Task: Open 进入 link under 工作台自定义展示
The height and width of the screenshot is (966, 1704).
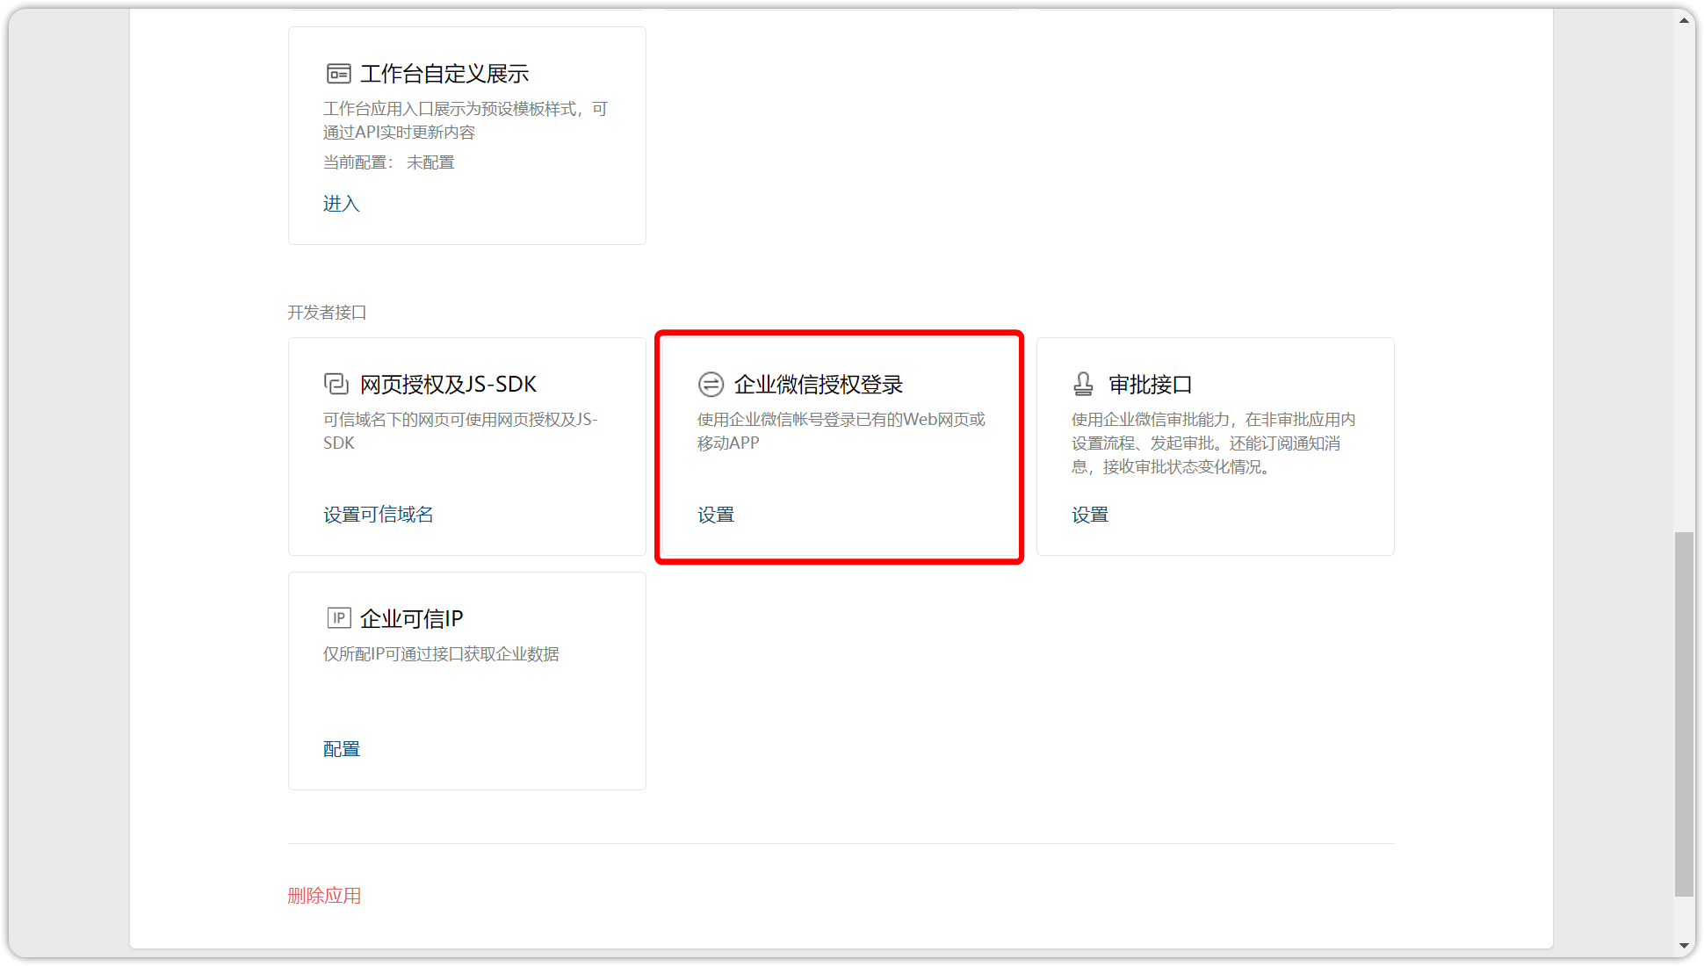Action: click(342, 204)
